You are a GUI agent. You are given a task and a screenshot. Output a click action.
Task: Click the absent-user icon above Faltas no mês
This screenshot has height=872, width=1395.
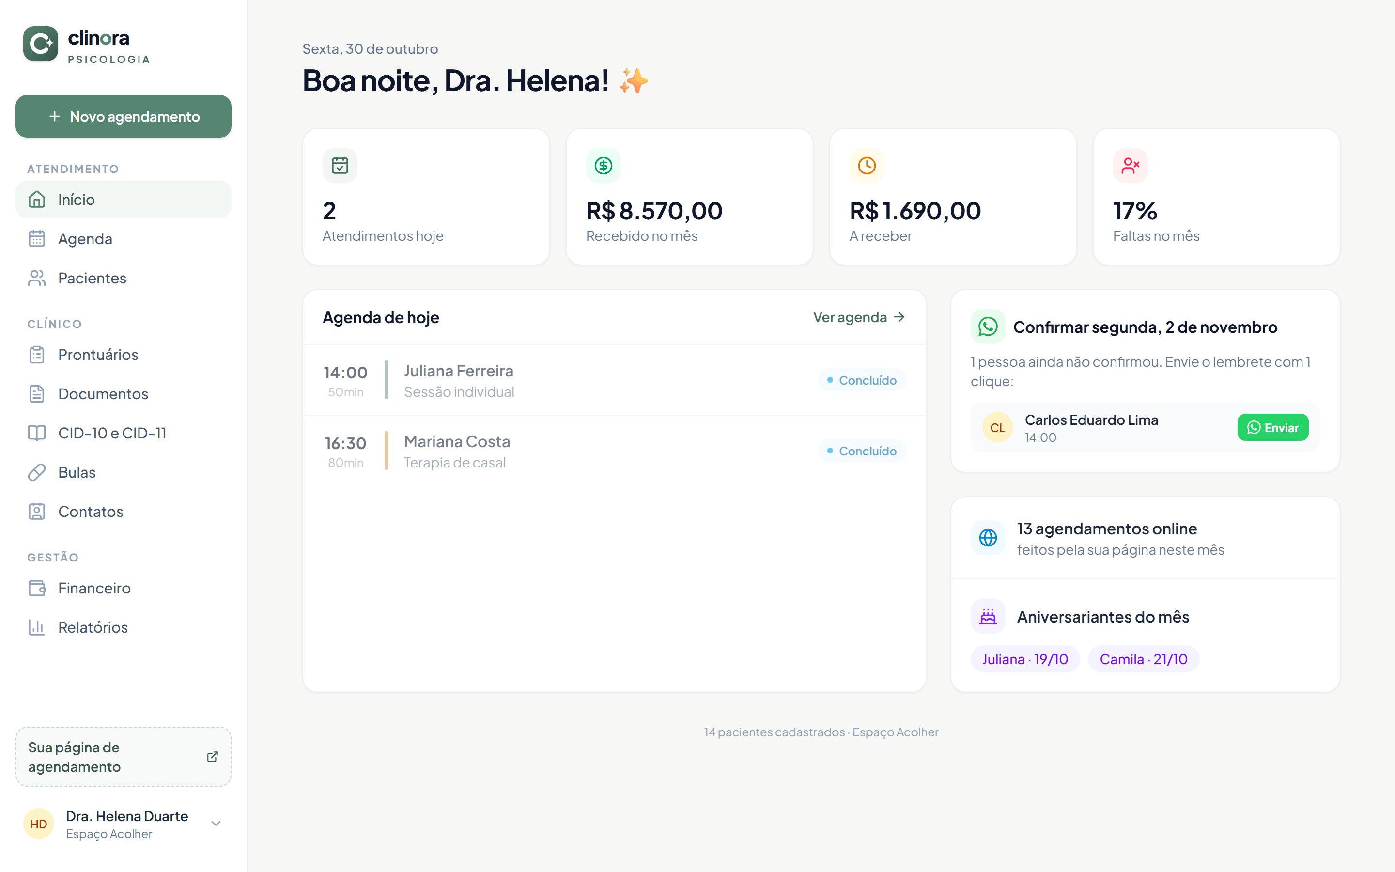(x=1130, y=166)
